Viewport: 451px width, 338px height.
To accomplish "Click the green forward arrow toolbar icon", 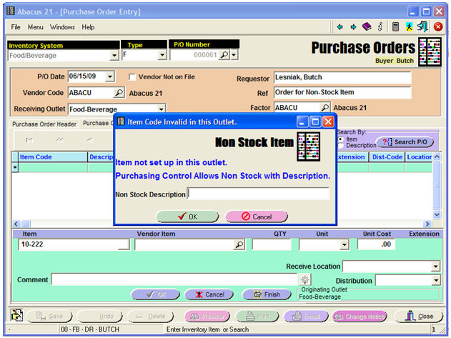I will click(353, 26).
